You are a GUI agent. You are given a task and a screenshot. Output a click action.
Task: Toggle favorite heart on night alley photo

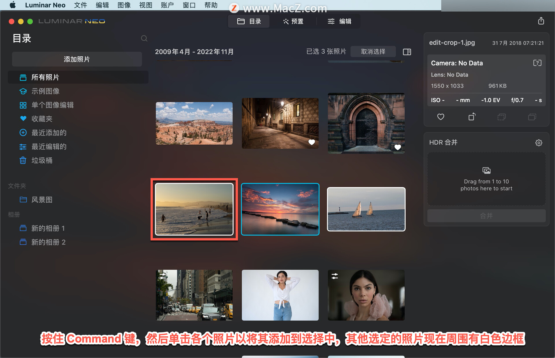[311, 142]
